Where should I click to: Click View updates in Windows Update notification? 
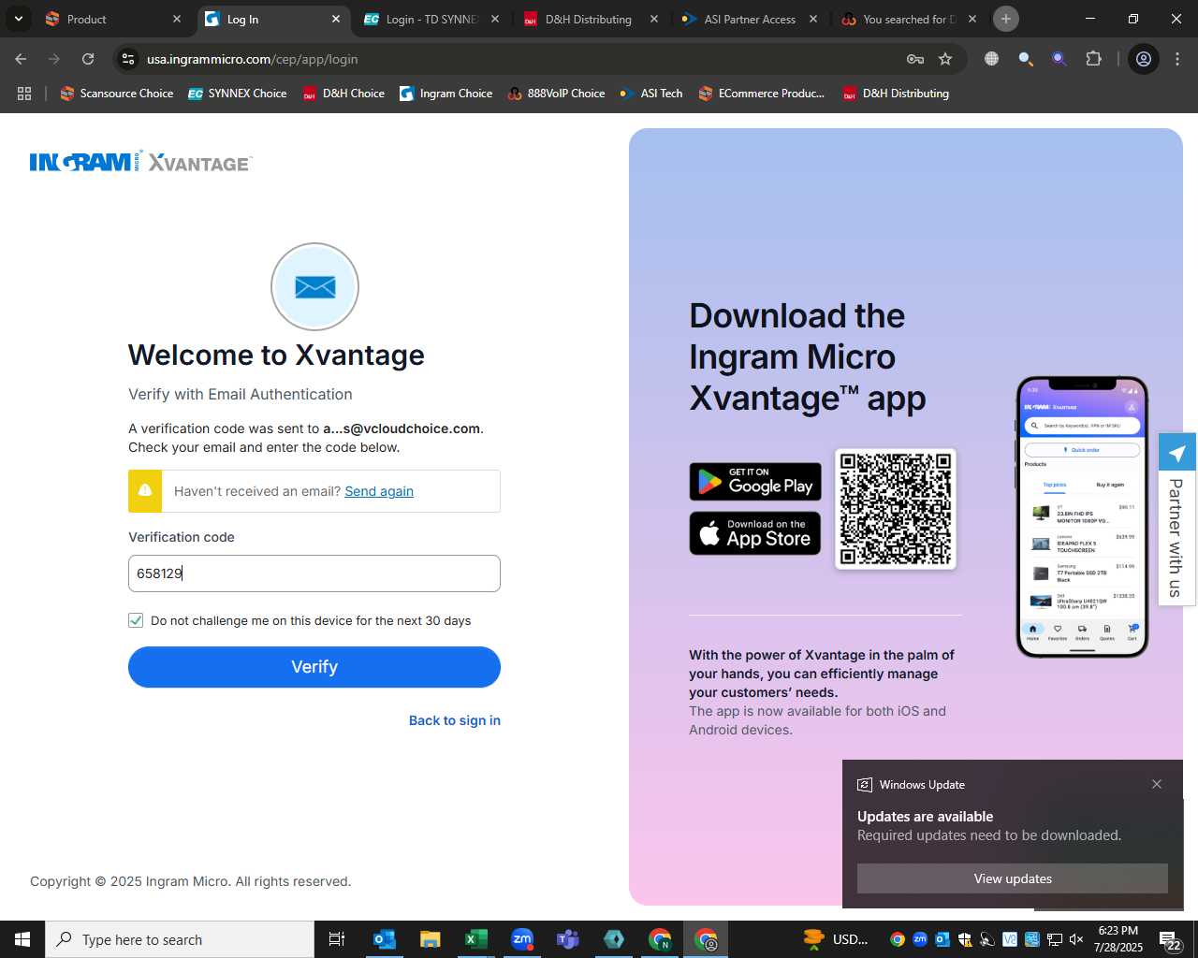[x=1013, y=878]
